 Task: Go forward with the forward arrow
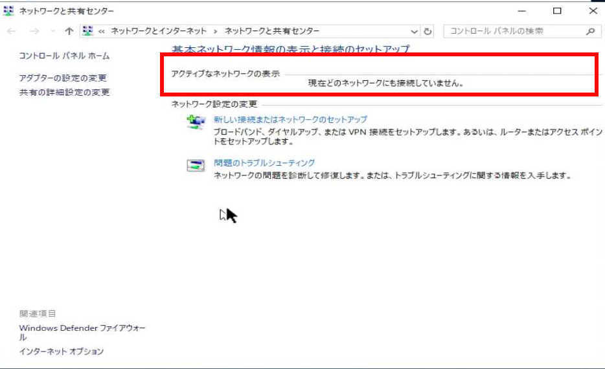click(x=34, y=31)
